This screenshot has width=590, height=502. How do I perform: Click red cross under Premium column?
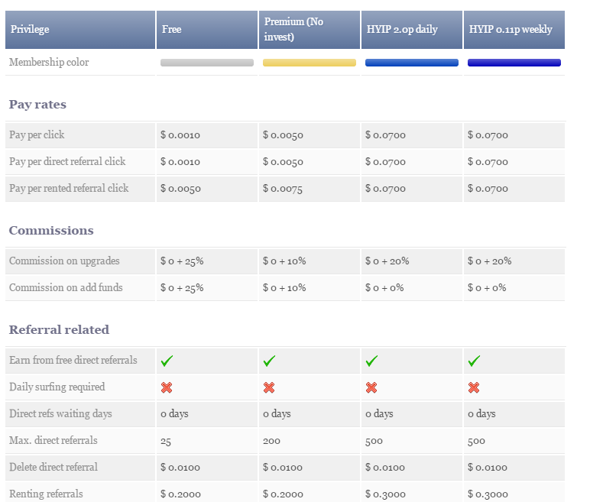269,387
